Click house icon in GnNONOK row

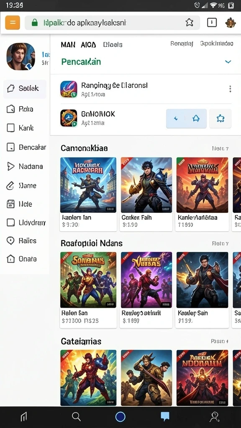[x=196, y=118]
